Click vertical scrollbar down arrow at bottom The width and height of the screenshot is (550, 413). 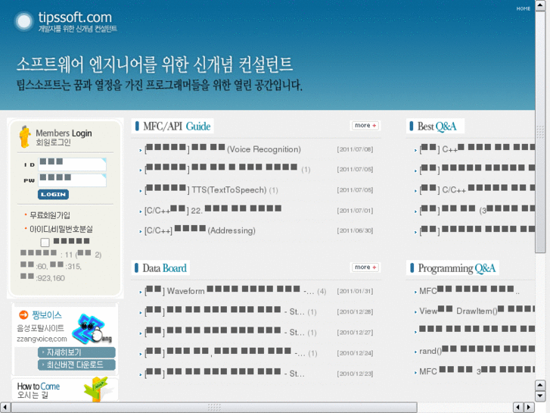540,396
